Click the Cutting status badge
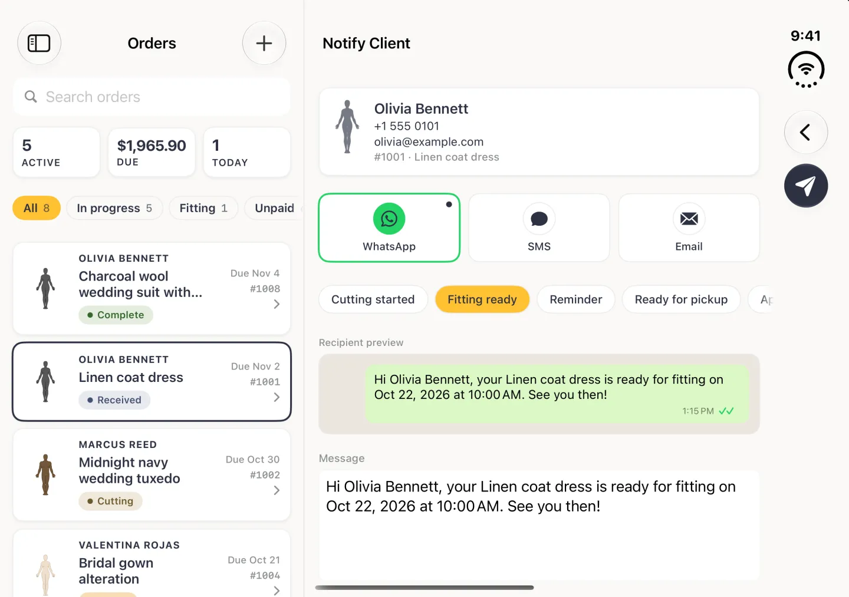849x597 pixels. tap(110, 501)
